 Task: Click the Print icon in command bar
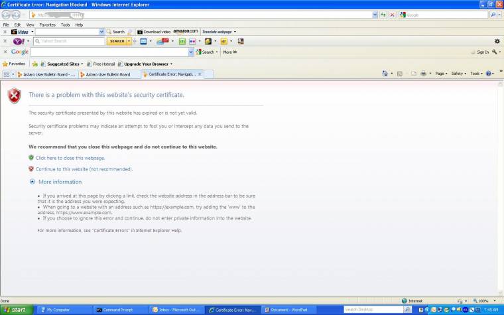(424, 74)
